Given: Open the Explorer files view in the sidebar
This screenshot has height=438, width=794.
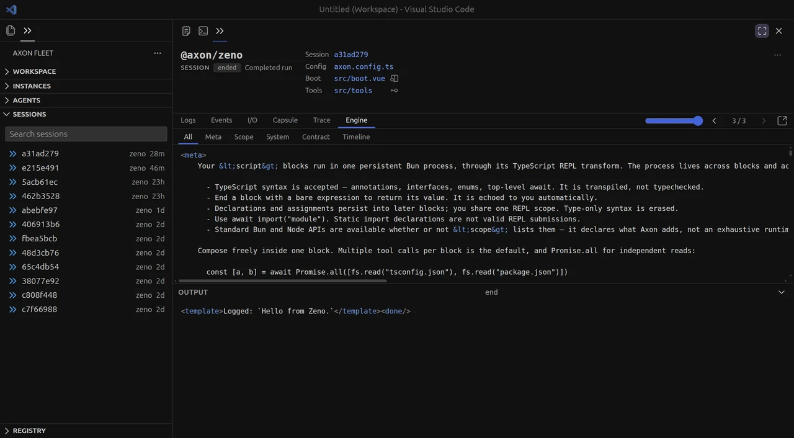Looking at the screenshot, I should [x=11, y=30].
